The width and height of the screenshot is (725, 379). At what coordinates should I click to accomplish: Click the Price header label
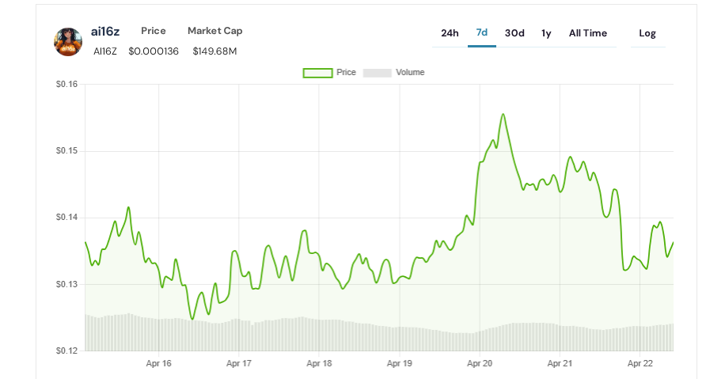154,31
